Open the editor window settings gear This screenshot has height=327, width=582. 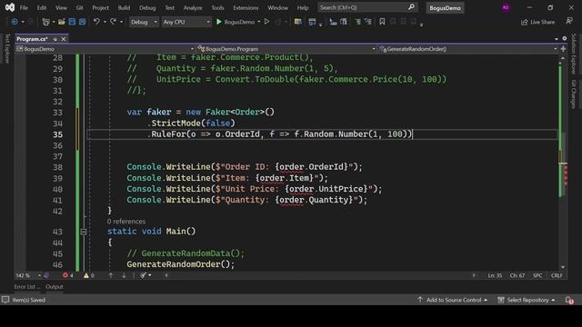click(564, 38)
